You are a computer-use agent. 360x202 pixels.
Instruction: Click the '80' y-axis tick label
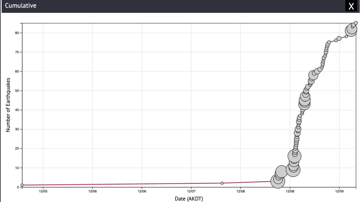(x=17, y=33)
